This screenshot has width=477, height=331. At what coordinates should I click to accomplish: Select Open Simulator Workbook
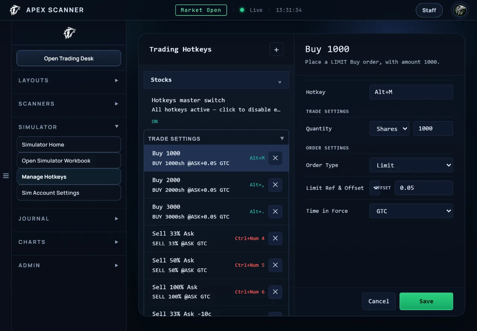[x=69, y=161]
